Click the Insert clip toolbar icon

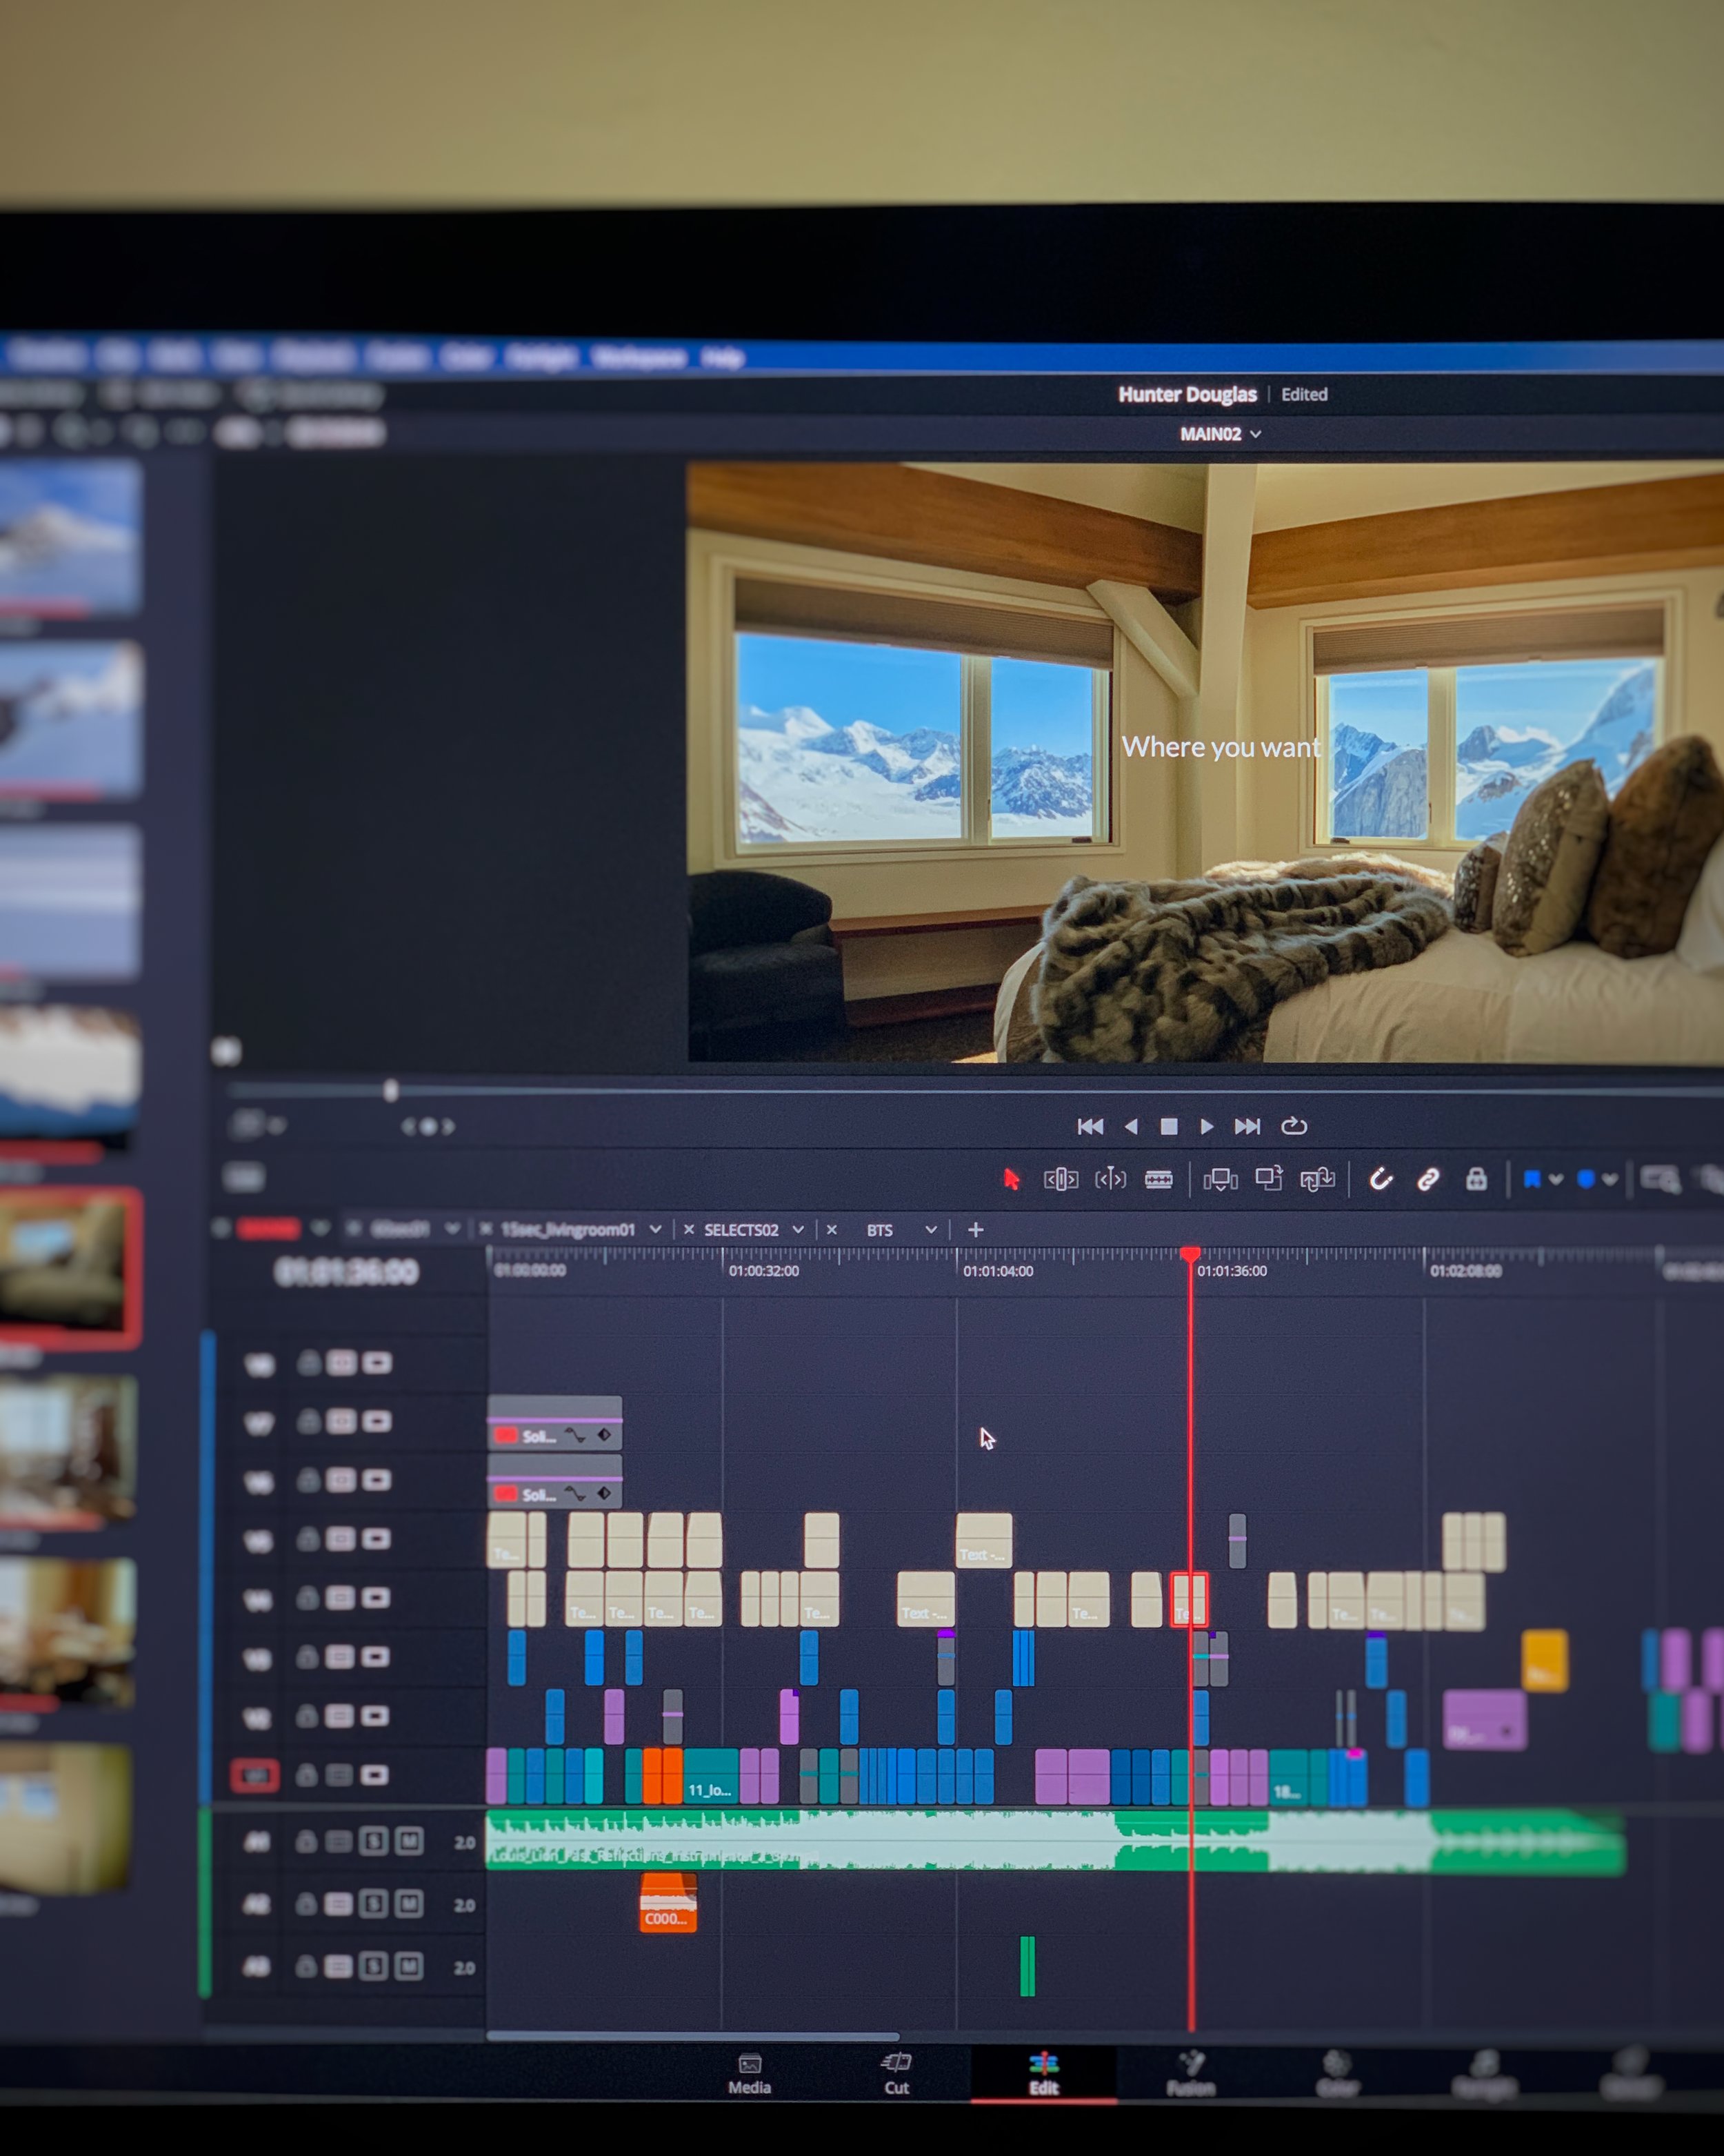pyautogui.click(x=1221, y=1180)
